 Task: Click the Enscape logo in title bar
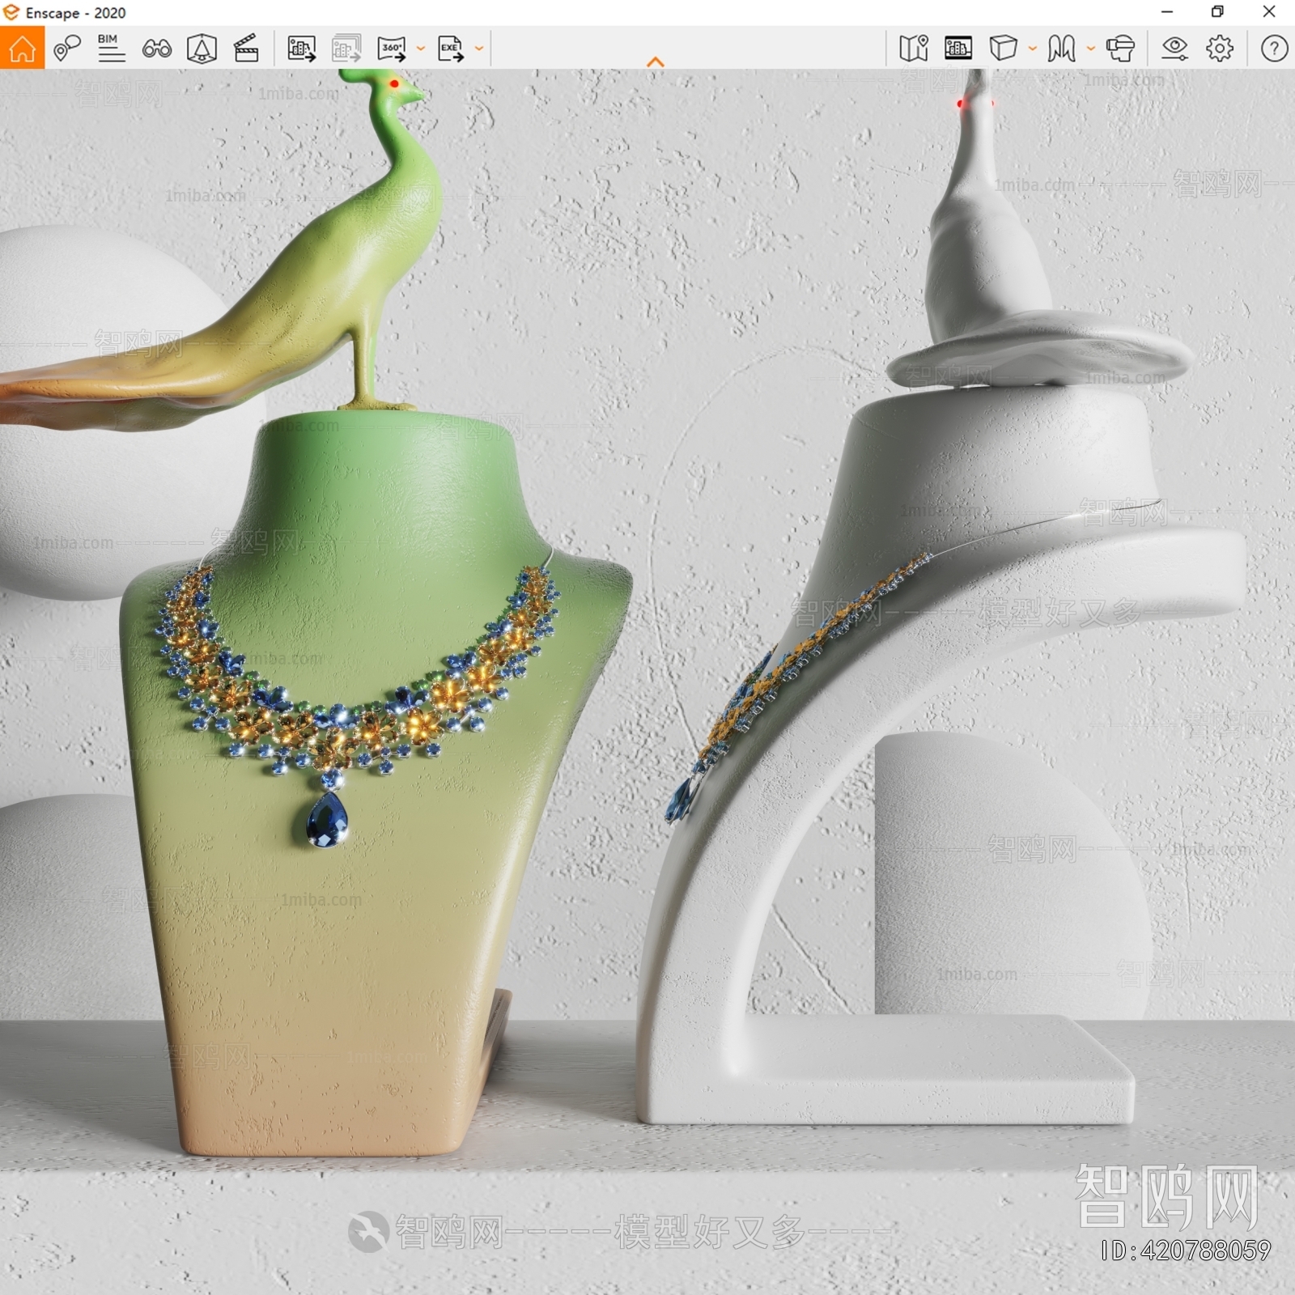11,12
